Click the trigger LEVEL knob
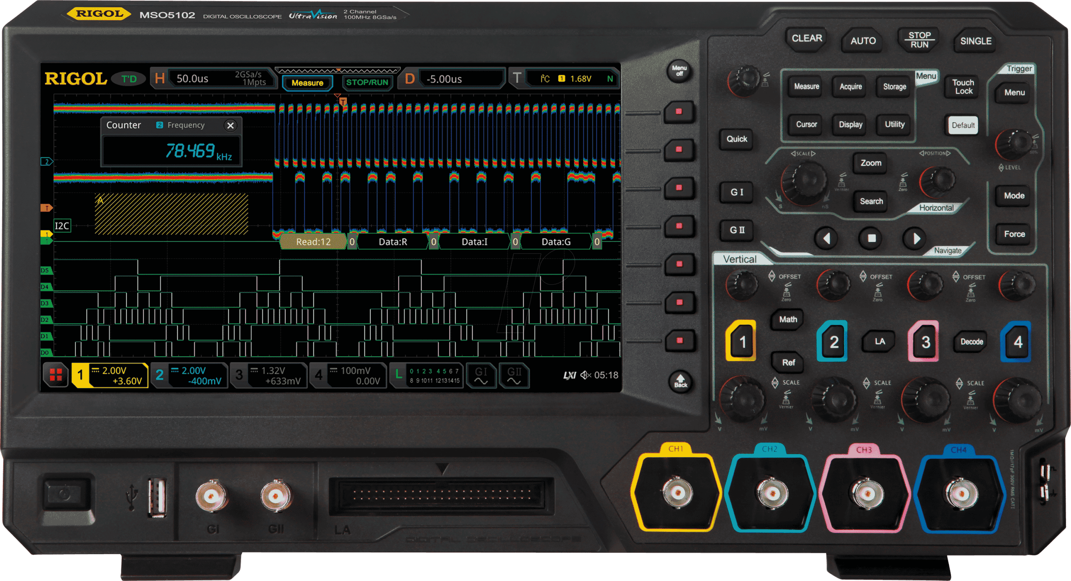 (1014, 144)
